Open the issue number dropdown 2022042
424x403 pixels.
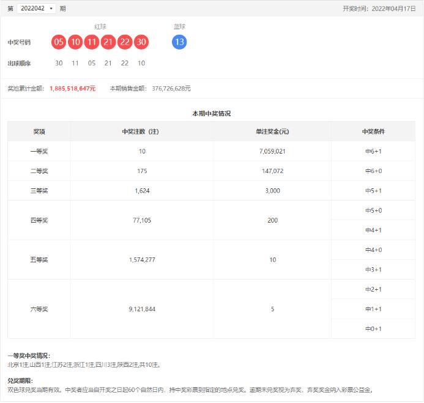36,9
